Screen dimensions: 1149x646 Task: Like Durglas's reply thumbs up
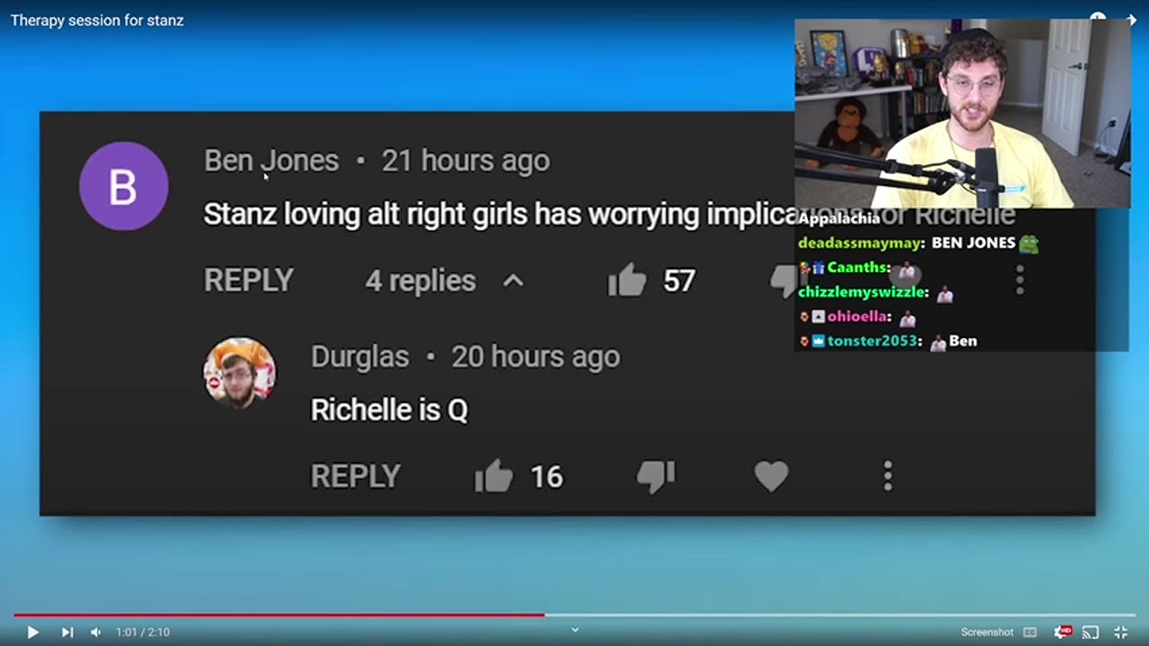pos(494,476)
